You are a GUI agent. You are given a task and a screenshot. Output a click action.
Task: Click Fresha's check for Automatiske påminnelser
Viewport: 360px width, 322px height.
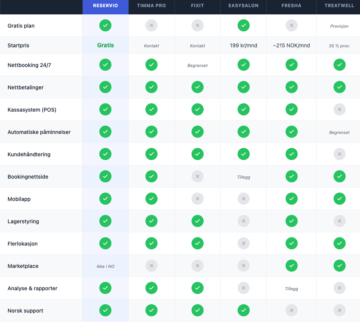coord(292,132)
